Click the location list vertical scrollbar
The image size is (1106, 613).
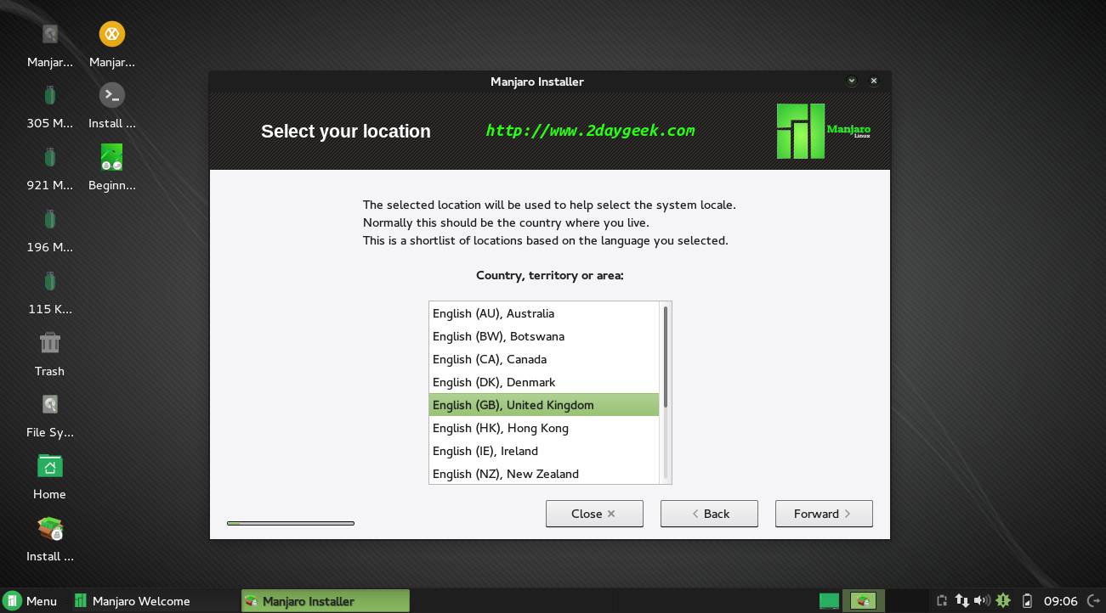pyautogui.click(x=665, y=357)
